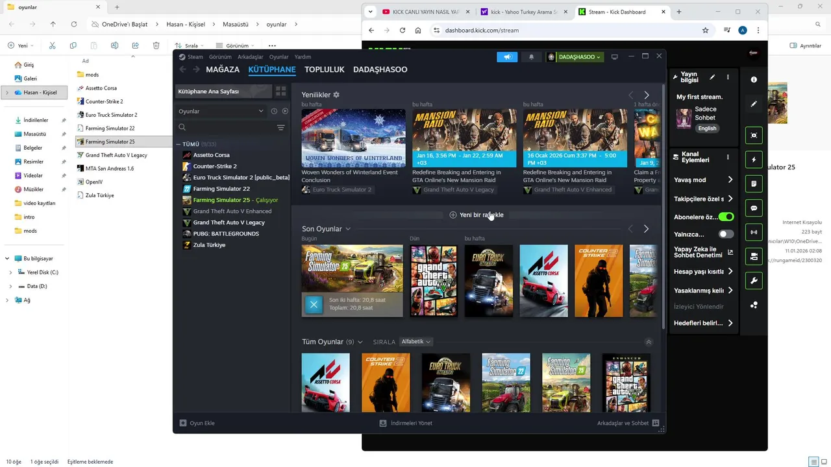Click Farming Simulator 25 thumbnail in Son Oyunlar
This screenshot has height=467, width=831.
pos(352,269)
